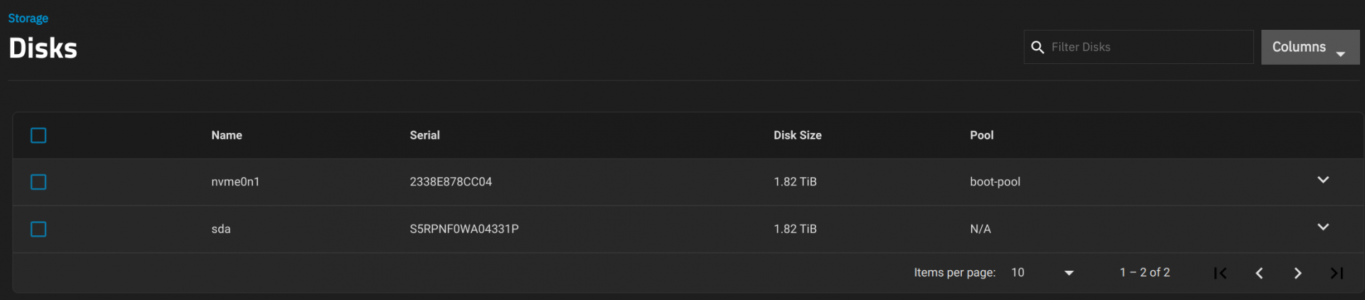Open the Columns dropdown menu
The image size is (1365, 300).
click(x=1310, y=47)
